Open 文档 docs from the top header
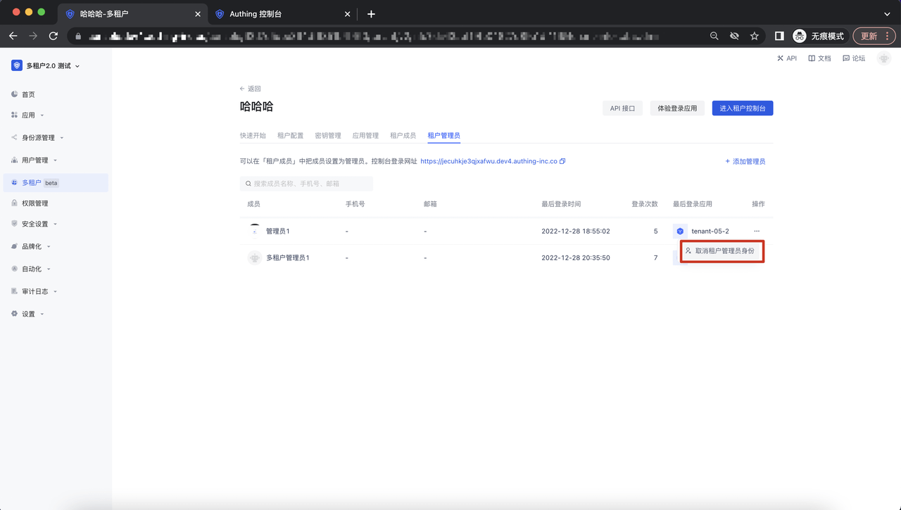The width and height of the screenshot is (901, 510). pos(819,58)
